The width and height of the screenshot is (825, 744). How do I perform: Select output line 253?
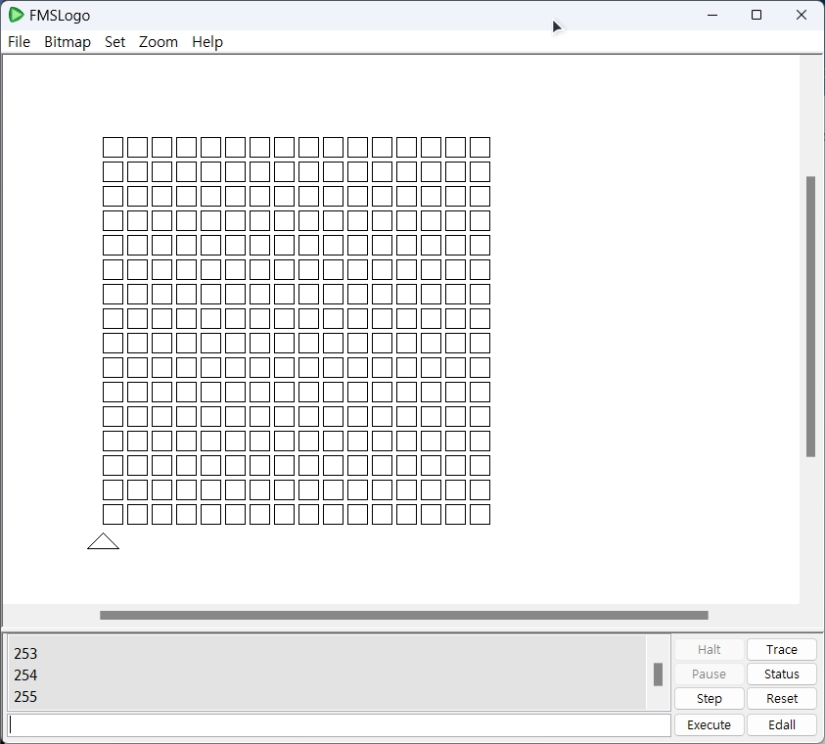25,654
